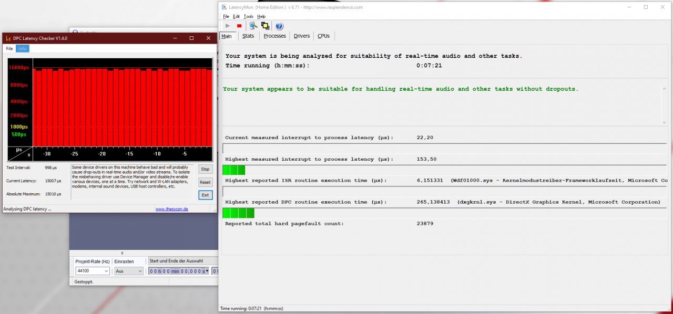Click LatencyMon title bar app icon
This screenshot has width=673, height=314.
(225, 7)
